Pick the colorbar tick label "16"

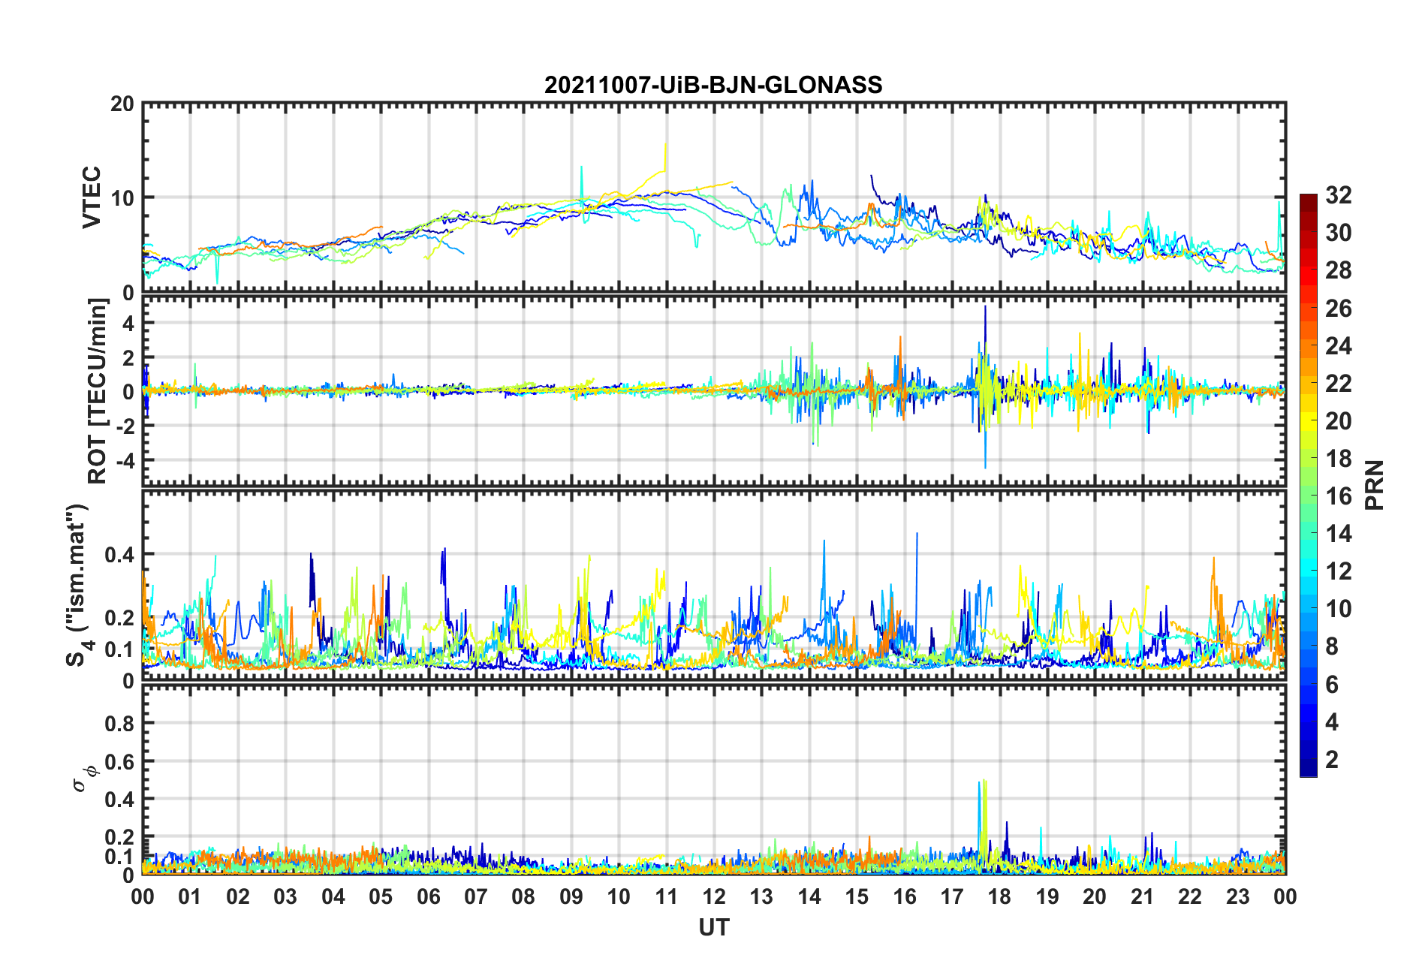pos(1339,496)
